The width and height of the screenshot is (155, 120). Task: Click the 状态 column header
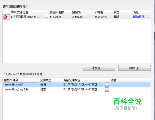[122, 12]
